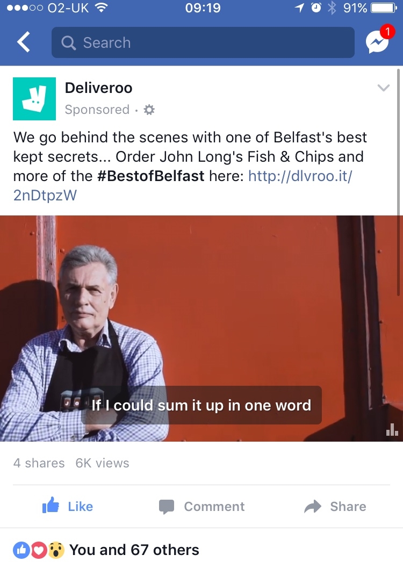Tap the search magnifier icon

point(68,43)
